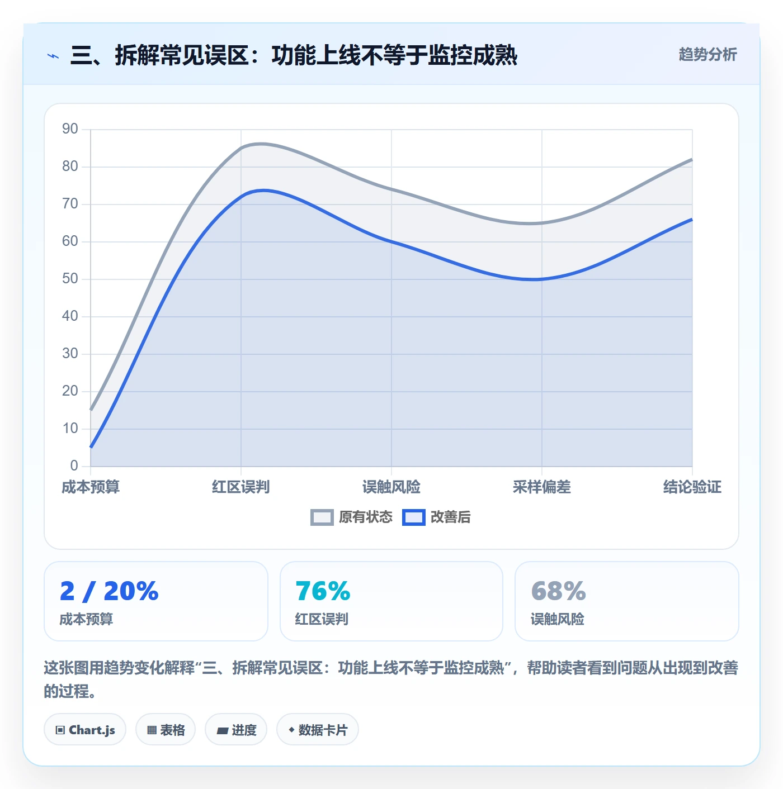Click the 采样偏差 x-axis label
Image resolution: width=783 pixels, height=789 pixels.
tap(542, 487)
